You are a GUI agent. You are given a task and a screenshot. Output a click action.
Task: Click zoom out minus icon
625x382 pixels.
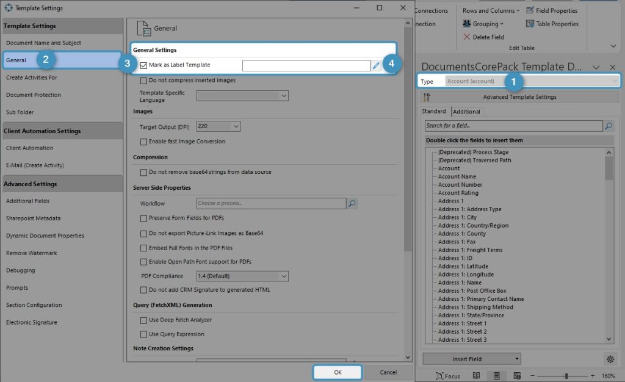click(x=532, y=376)
